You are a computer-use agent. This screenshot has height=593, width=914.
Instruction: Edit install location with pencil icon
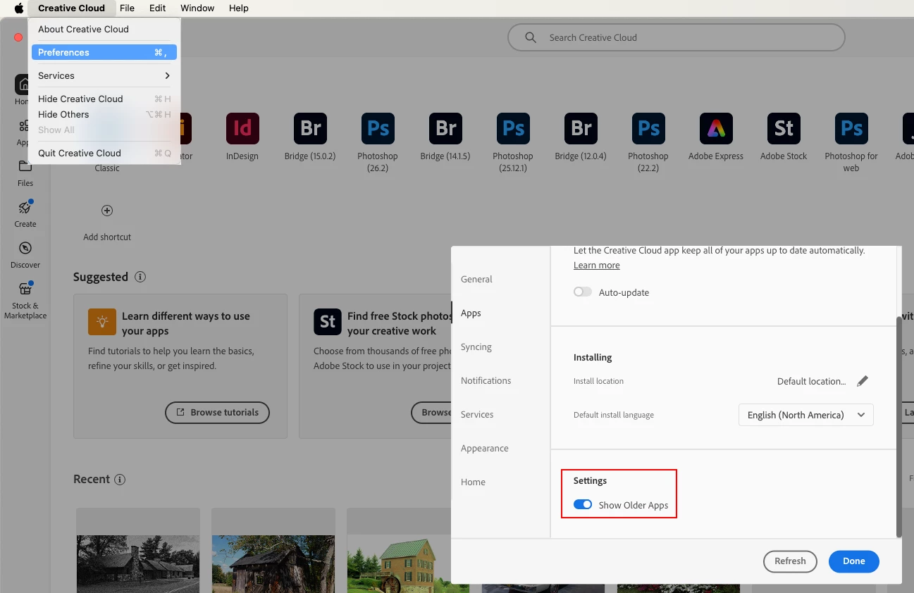(863, 381)
